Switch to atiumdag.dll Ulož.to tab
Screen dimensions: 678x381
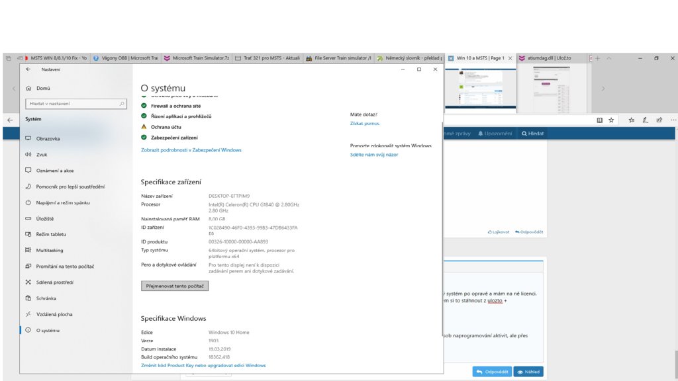pos(549,58)
